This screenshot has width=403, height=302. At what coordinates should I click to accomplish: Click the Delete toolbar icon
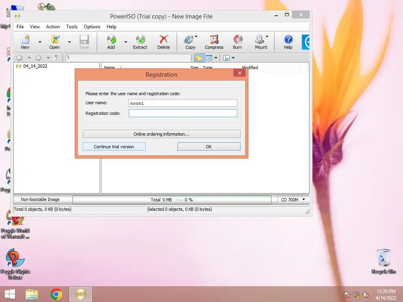click(x=164, y=42)
